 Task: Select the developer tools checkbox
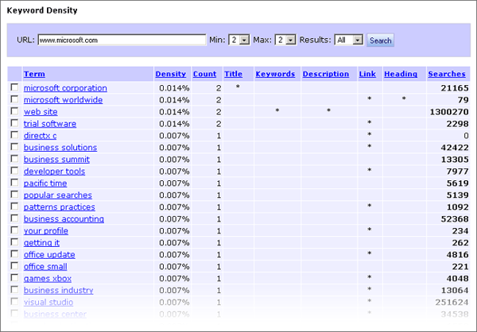14,171
